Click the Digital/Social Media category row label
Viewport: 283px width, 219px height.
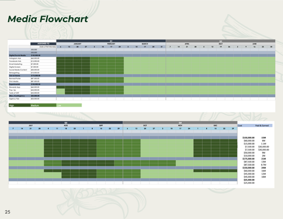click(x=17, y=55)
